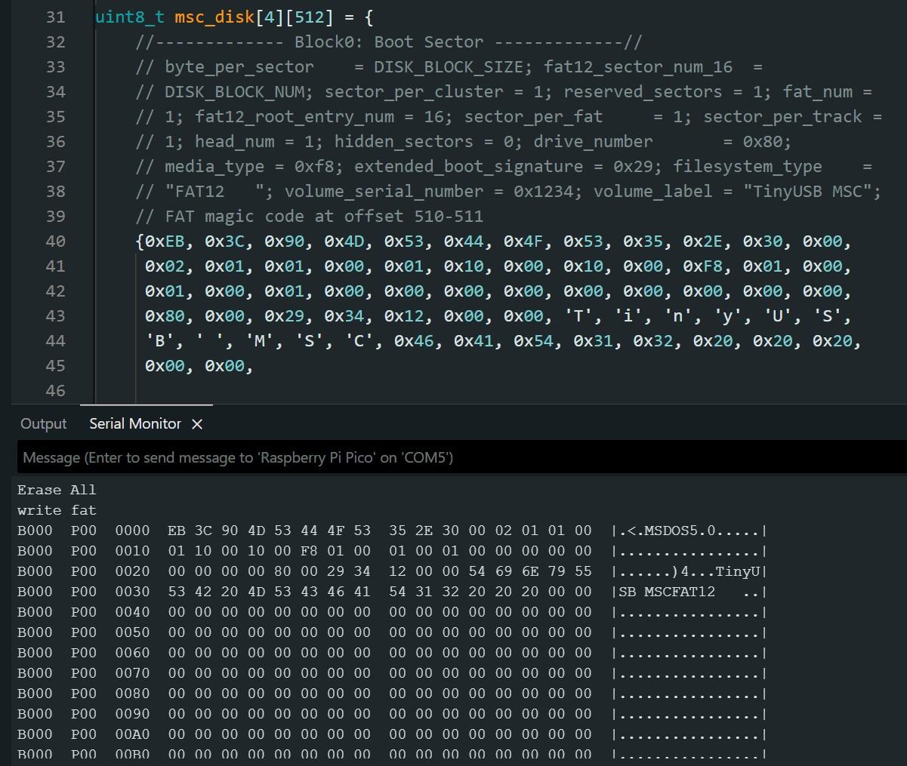Click the 0x46 value on line 44
Image resolution: width=907 pixels, height=766 pixels.
click(414, 341)
